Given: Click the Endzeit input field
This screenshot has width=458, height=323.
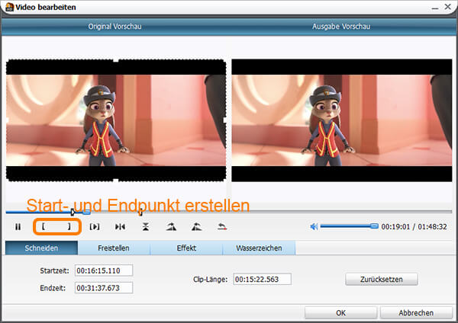Looking at the screenshot, I should click(x=104, y=288).
